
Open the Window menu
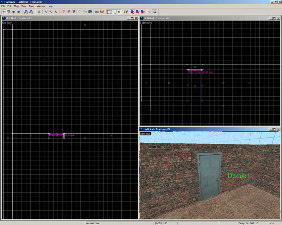[41, 6]
